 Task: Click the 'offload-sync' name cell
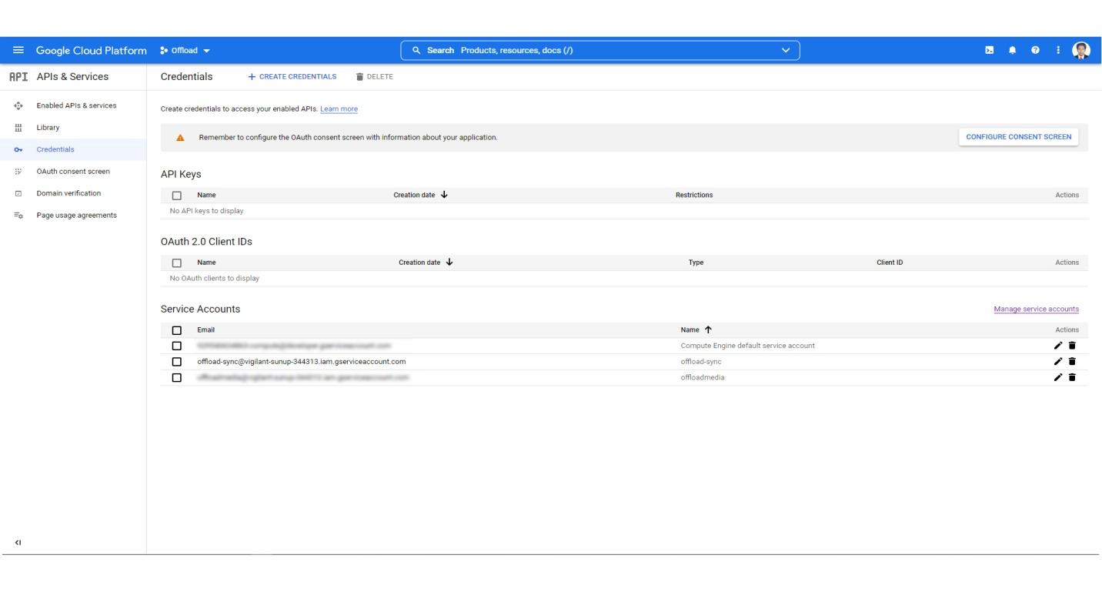click(x=701, y=361)
